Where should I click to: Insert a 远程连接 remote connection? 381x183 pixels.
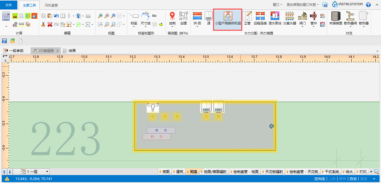click(260, 18)
